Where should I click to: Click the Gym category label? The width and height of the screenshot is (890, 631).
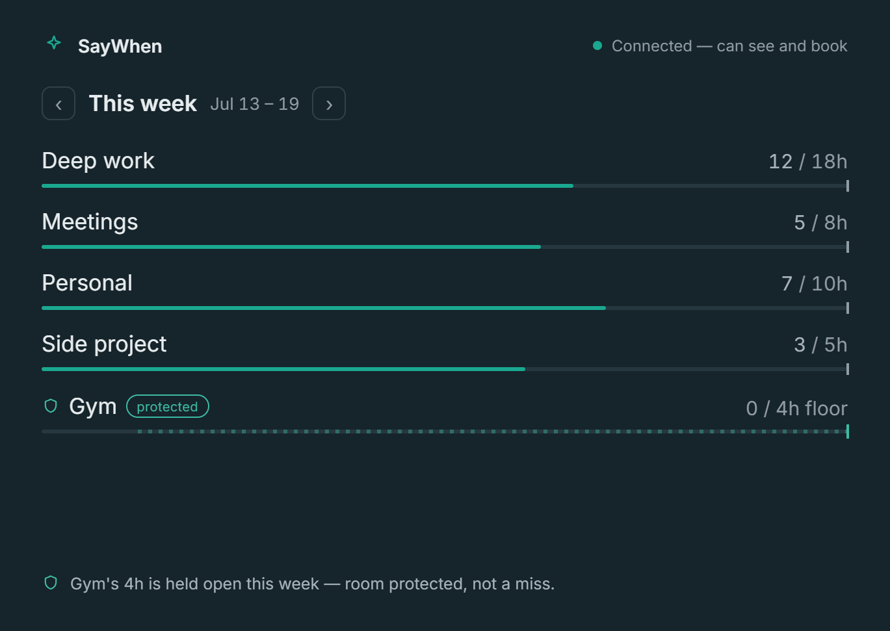click(x=93, y=406)
